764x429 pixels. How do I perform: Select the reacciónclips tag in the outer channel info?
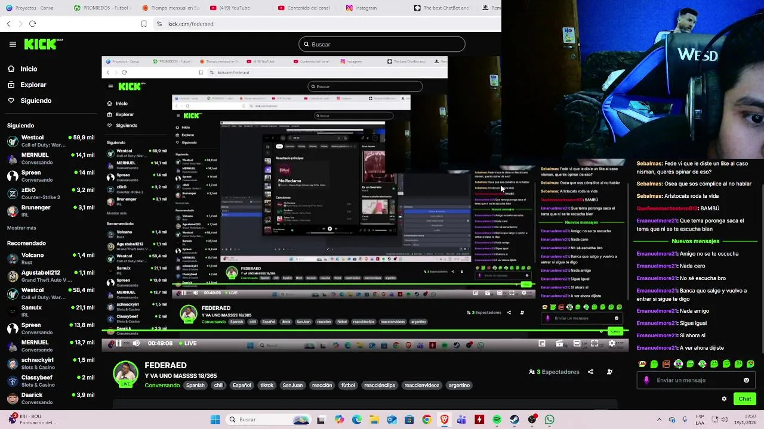coord(380,385)
